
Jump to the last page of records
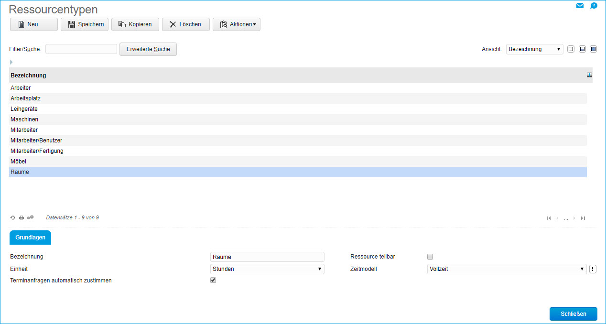(583, 218)
